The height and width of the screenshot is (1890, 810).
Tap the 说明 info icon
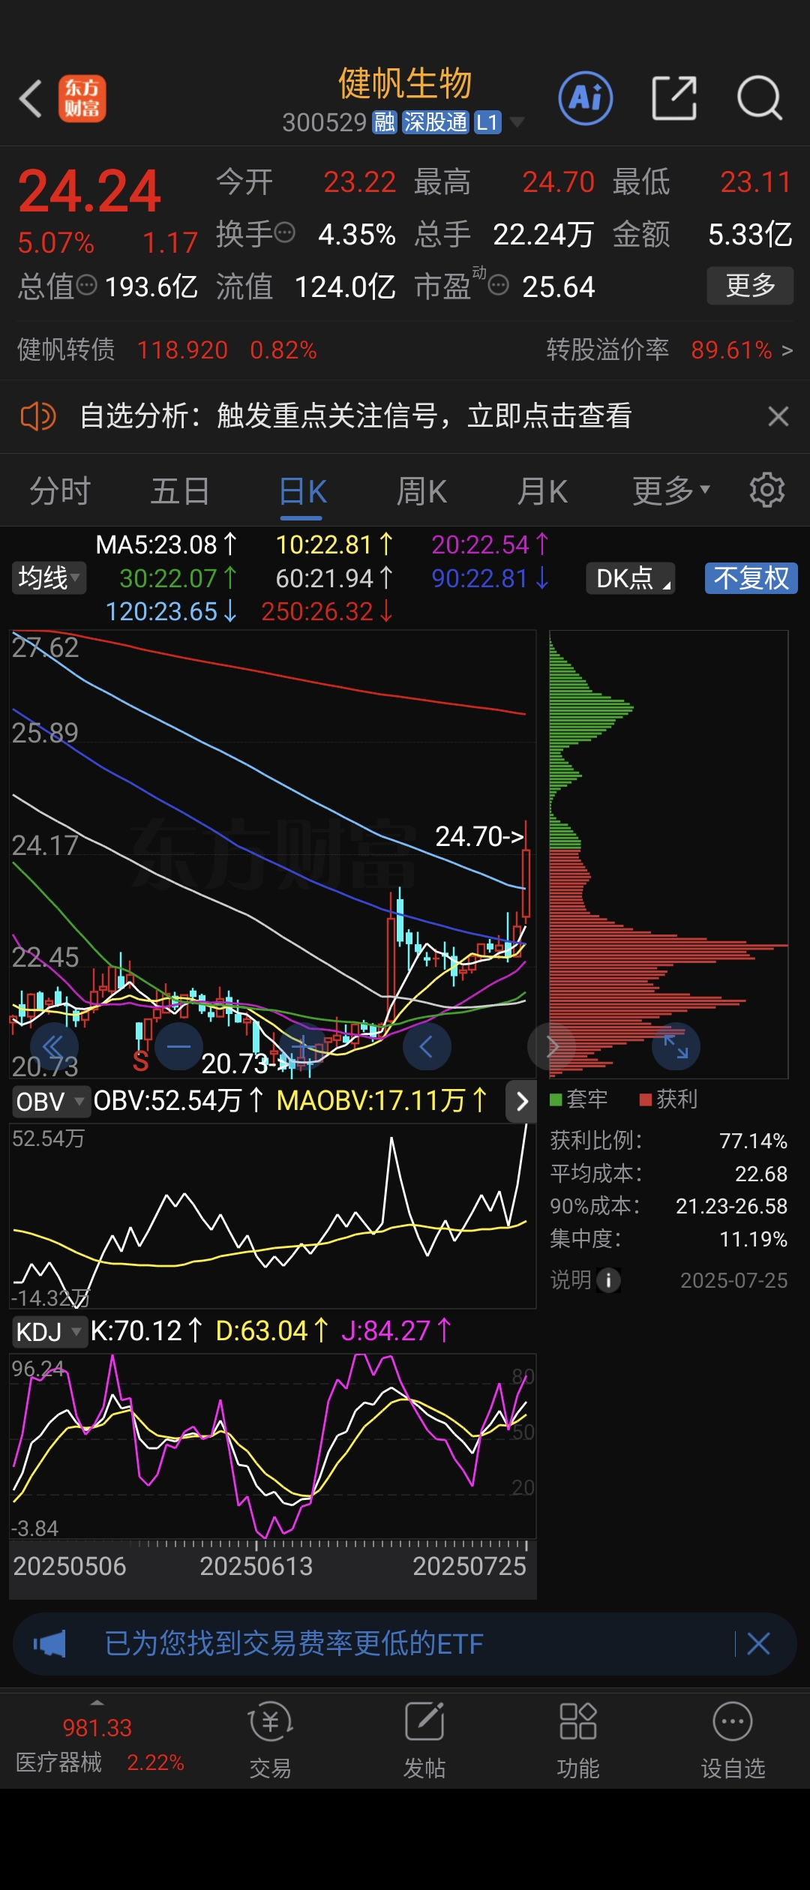point(608,1279)
